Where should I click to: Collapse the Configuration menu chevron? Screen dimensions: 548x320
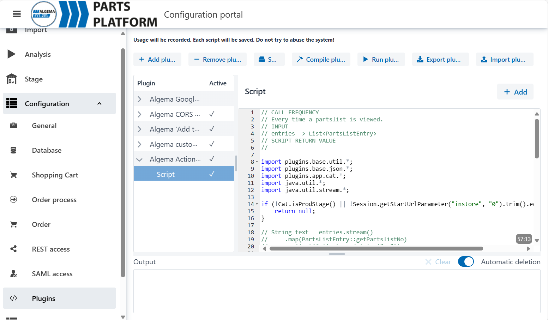click(99, 103)
